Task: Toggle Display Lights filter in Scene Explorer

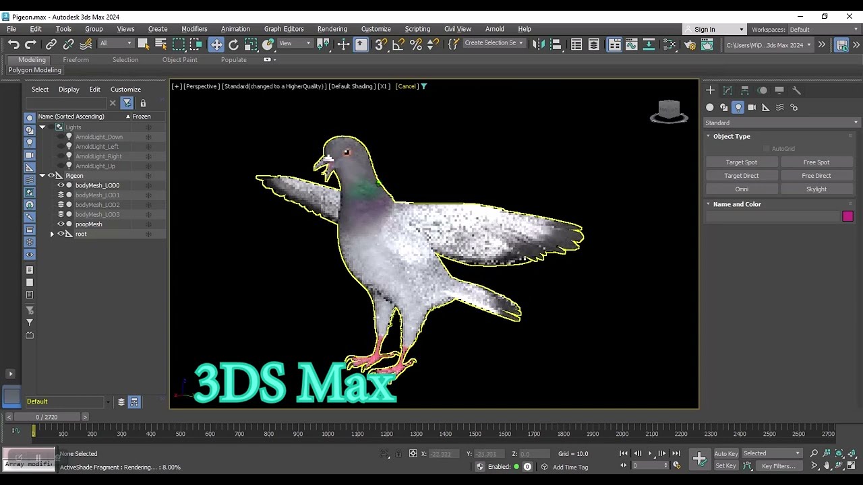Action: coord(30,142)
